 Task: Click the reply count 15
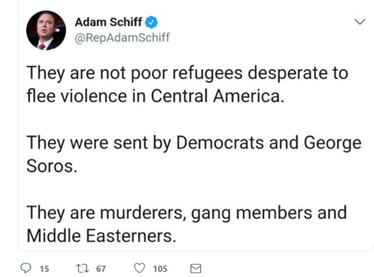tap(44, 269)
